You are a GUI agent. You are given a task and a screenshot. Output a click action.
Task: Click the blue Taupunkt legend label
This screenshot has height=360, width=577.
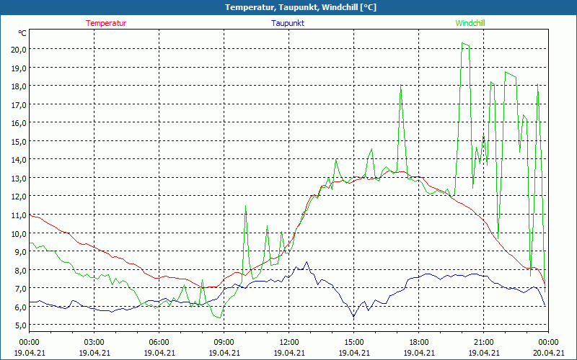click(288, 23)
